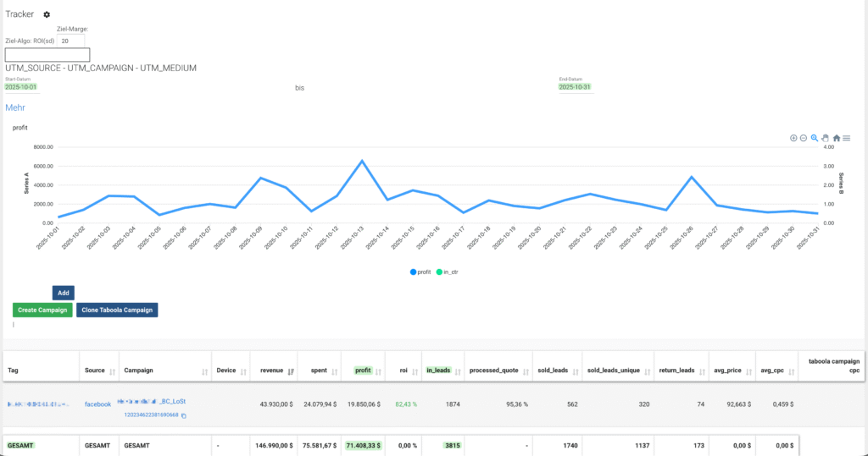
Task: Activate the selection zoom magnifier tool
Action: point(815,138)
